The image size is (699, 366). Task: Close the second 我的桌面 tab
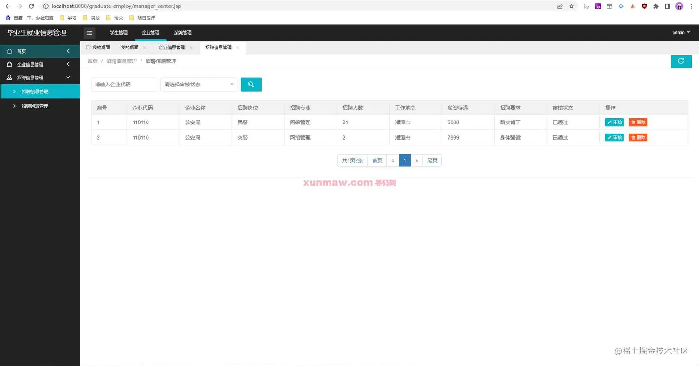tap(145, 48)
